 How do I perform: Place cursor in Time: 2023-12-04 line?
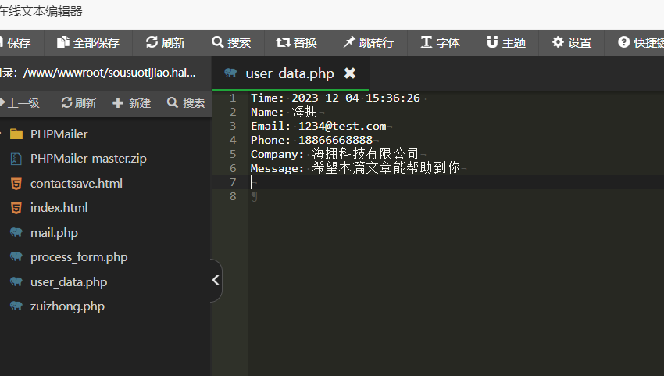[335, 98]
